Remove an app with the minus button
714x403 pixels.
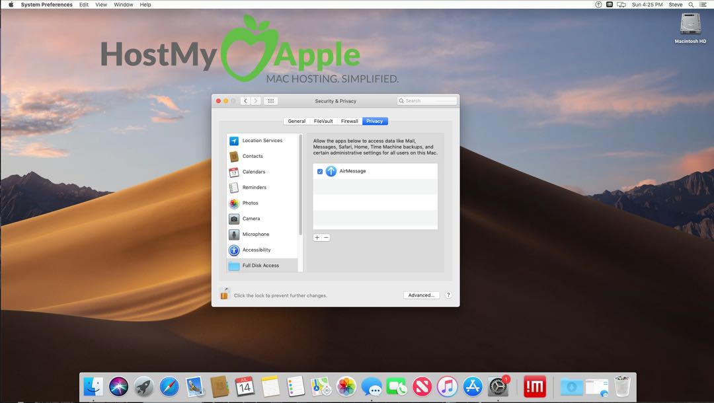pos(326,237)
